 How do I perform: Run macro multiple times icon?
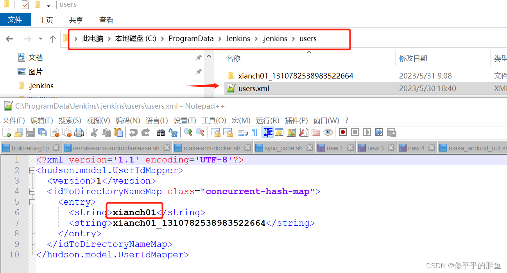379,132
